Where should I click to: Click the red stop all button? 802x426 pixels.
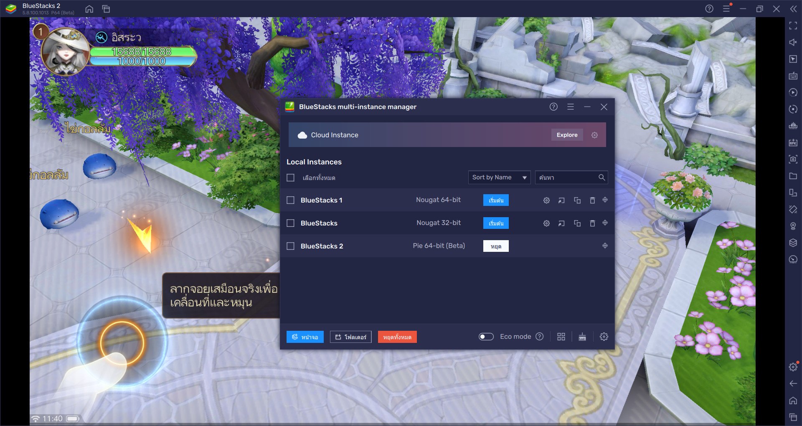[x=397, y=337]
